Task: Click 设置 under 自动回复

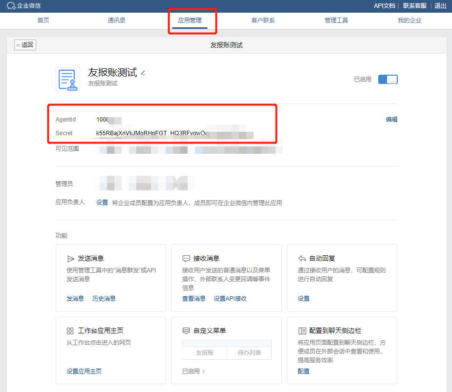Action: (303, 299)
